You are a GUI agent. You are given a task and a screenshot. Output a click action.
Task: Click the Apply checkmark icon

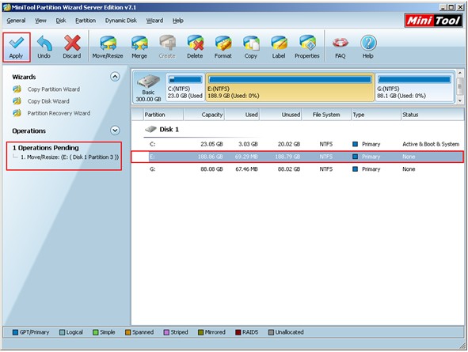click(16, 44)
